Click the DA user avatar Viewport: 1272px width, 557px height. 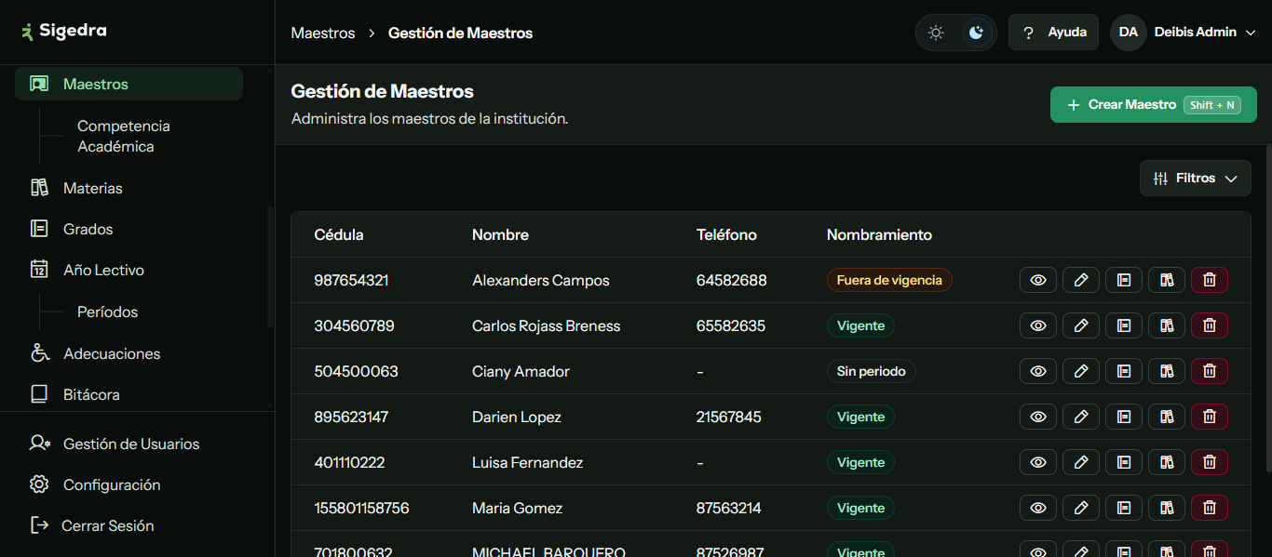pos(1128,32)
